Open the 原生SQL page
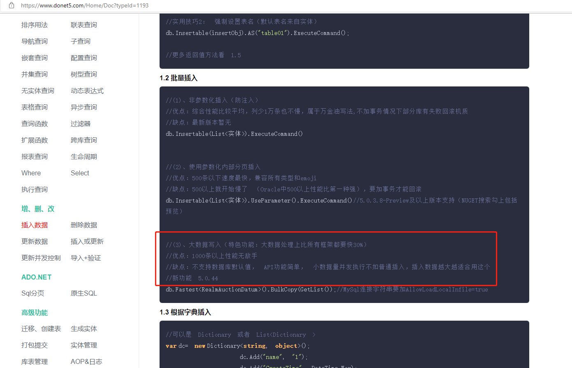Image resolution: width=572 pixels, height=368 pixels. 83,293
